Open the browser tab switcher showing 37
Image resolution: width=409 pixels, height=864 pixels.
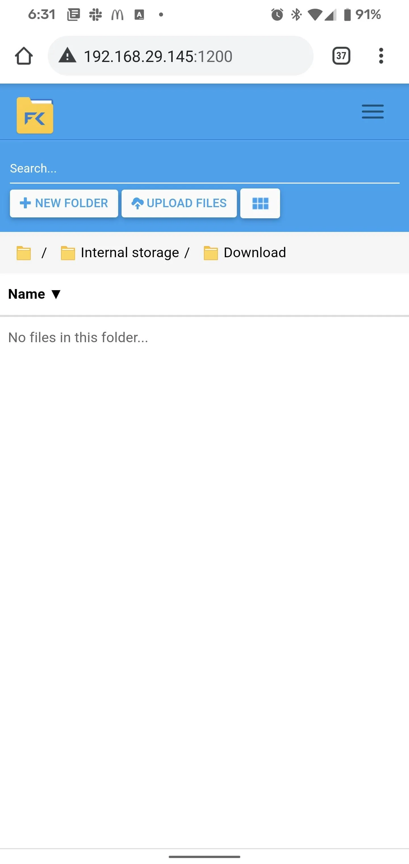[341, 56]
